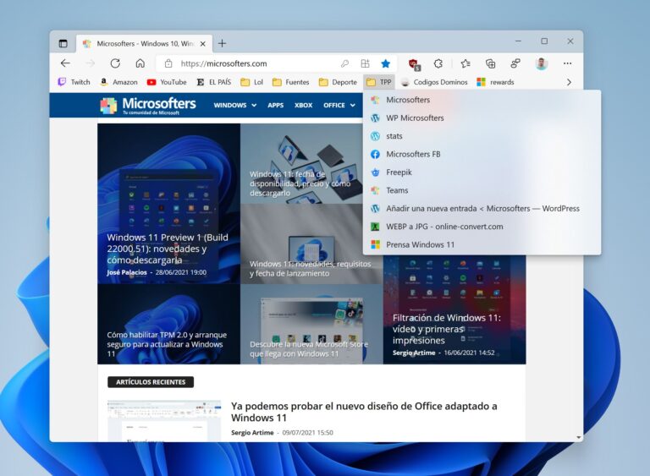
Task: Open the APPS navigation item
Action: pos(275,105)
